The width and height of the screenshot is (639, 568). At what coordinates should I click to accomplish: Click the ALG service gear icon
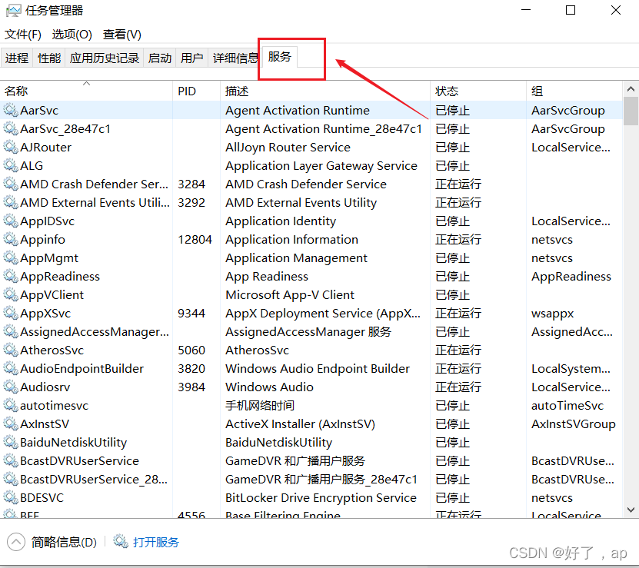coord(11,165)
